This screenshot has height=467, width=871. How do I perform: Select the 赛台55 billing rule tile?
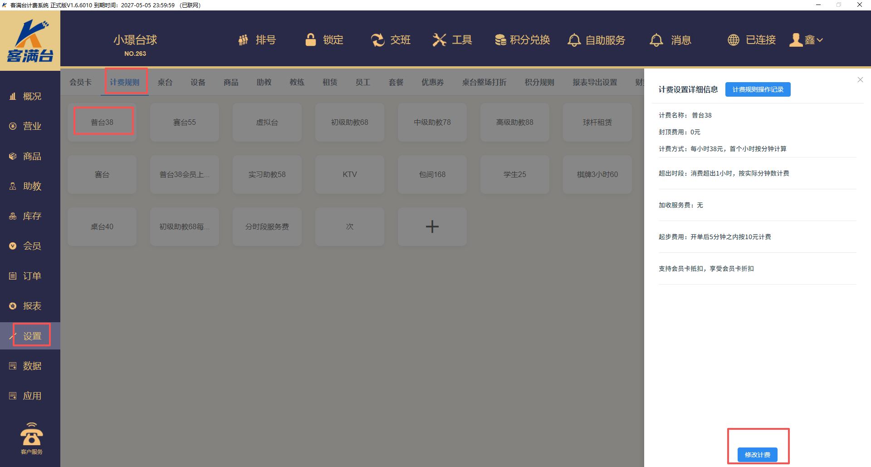(x=185, y=122)
